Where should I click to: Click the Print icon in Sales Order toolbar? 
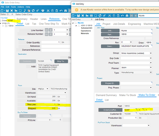click(x=43, y=11)
